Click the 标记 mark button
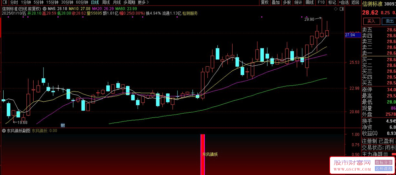 pos(332,2)
